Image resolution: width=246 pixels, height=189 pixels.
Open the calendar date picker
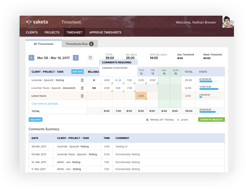pyautogui.click(x=90, y=58)
